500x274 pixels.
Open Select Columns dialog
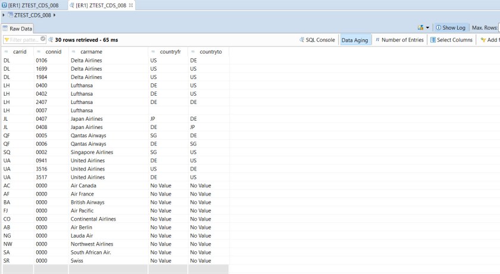click(451, 40)
